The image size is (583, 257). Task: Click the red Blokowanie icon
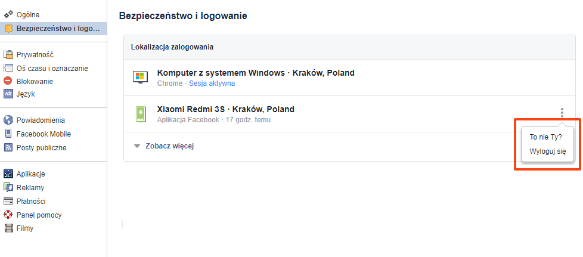[8, 81]
